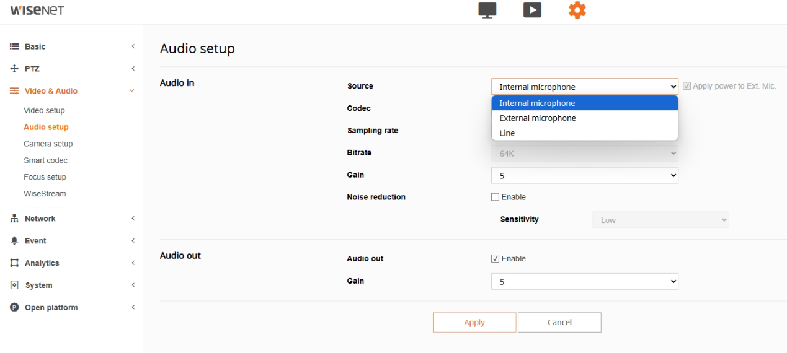Screen dimensions: 787x353
Task: Open the Audio in Gain dropdown
Action: coord(585,176)
